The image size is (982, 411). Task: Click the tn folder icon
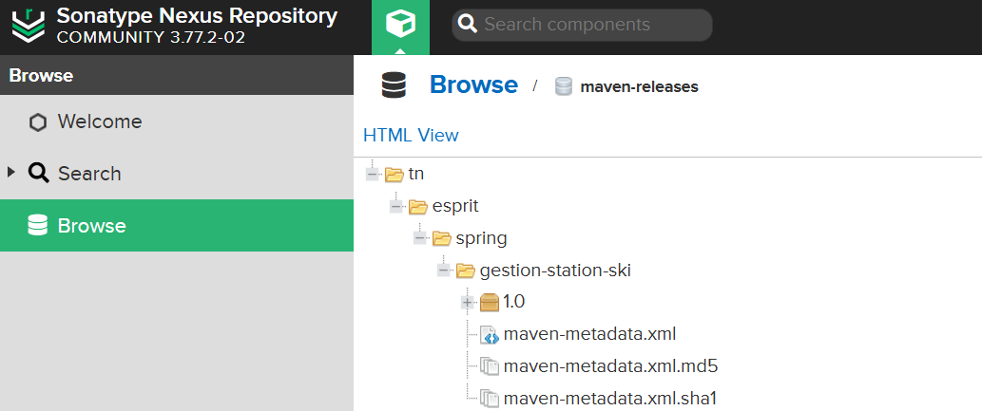[x=394, y=174]
